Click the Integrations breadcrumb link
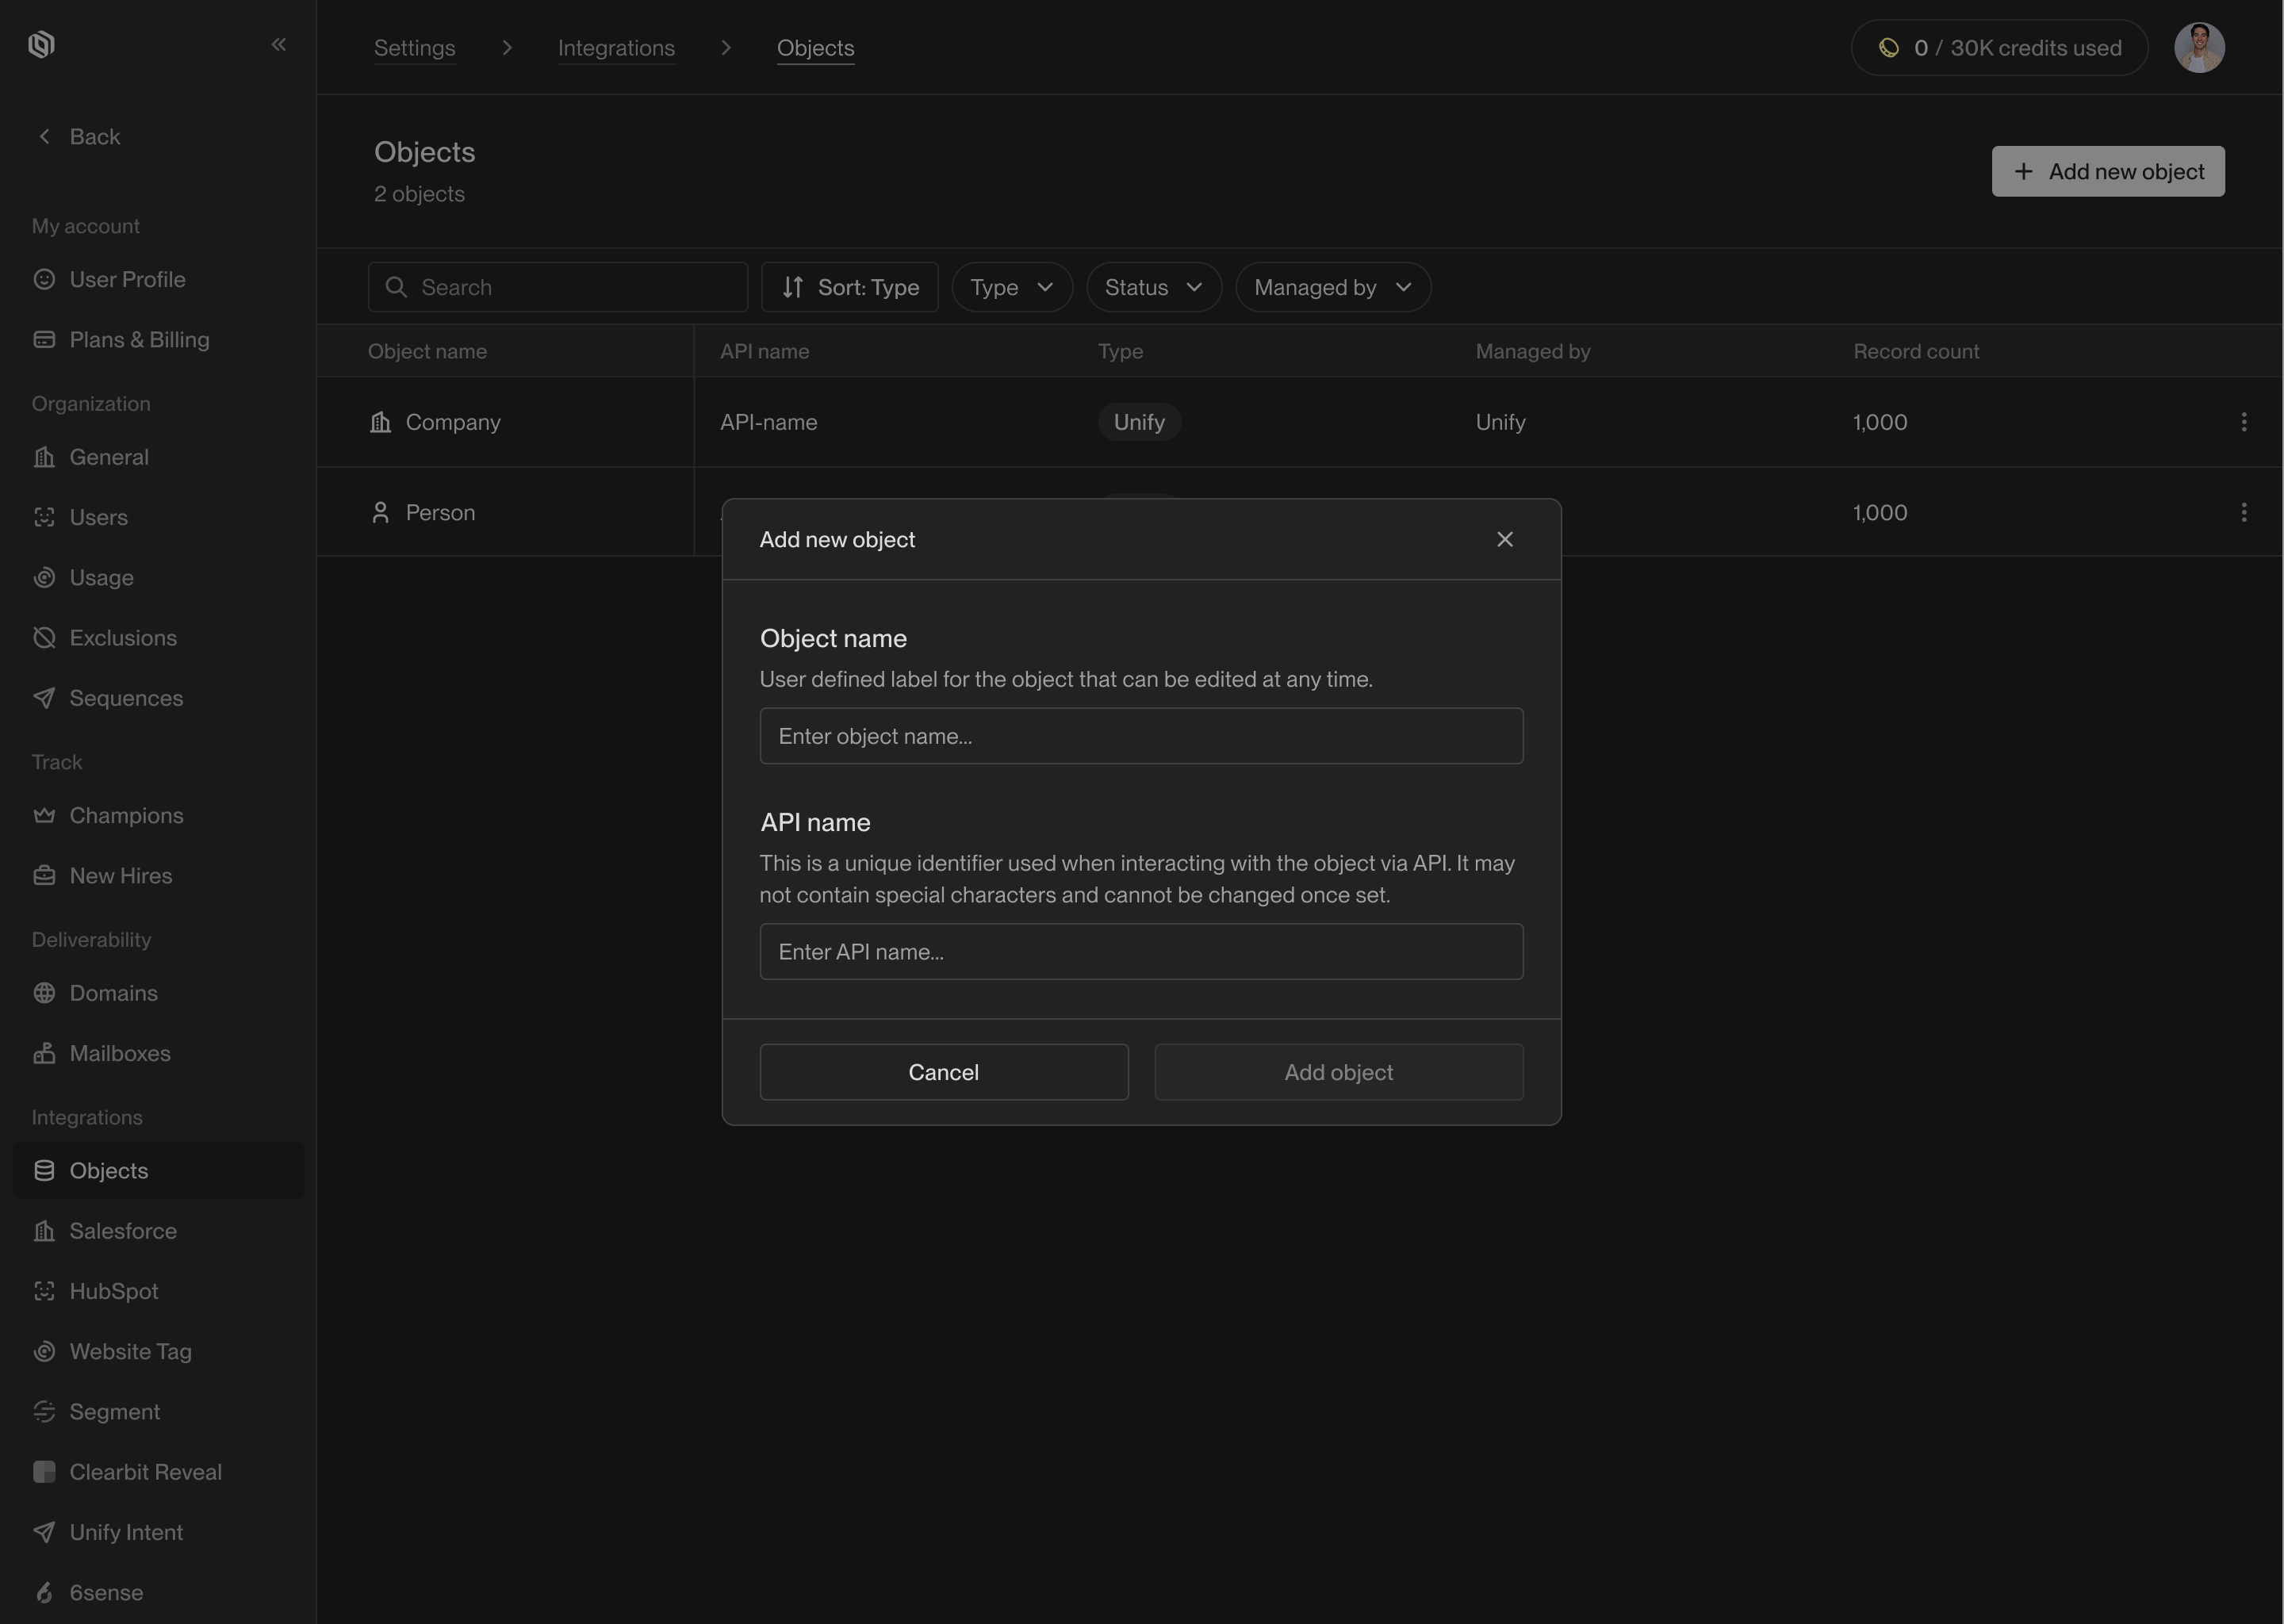2284x1624 pixels. coord(616,48)
